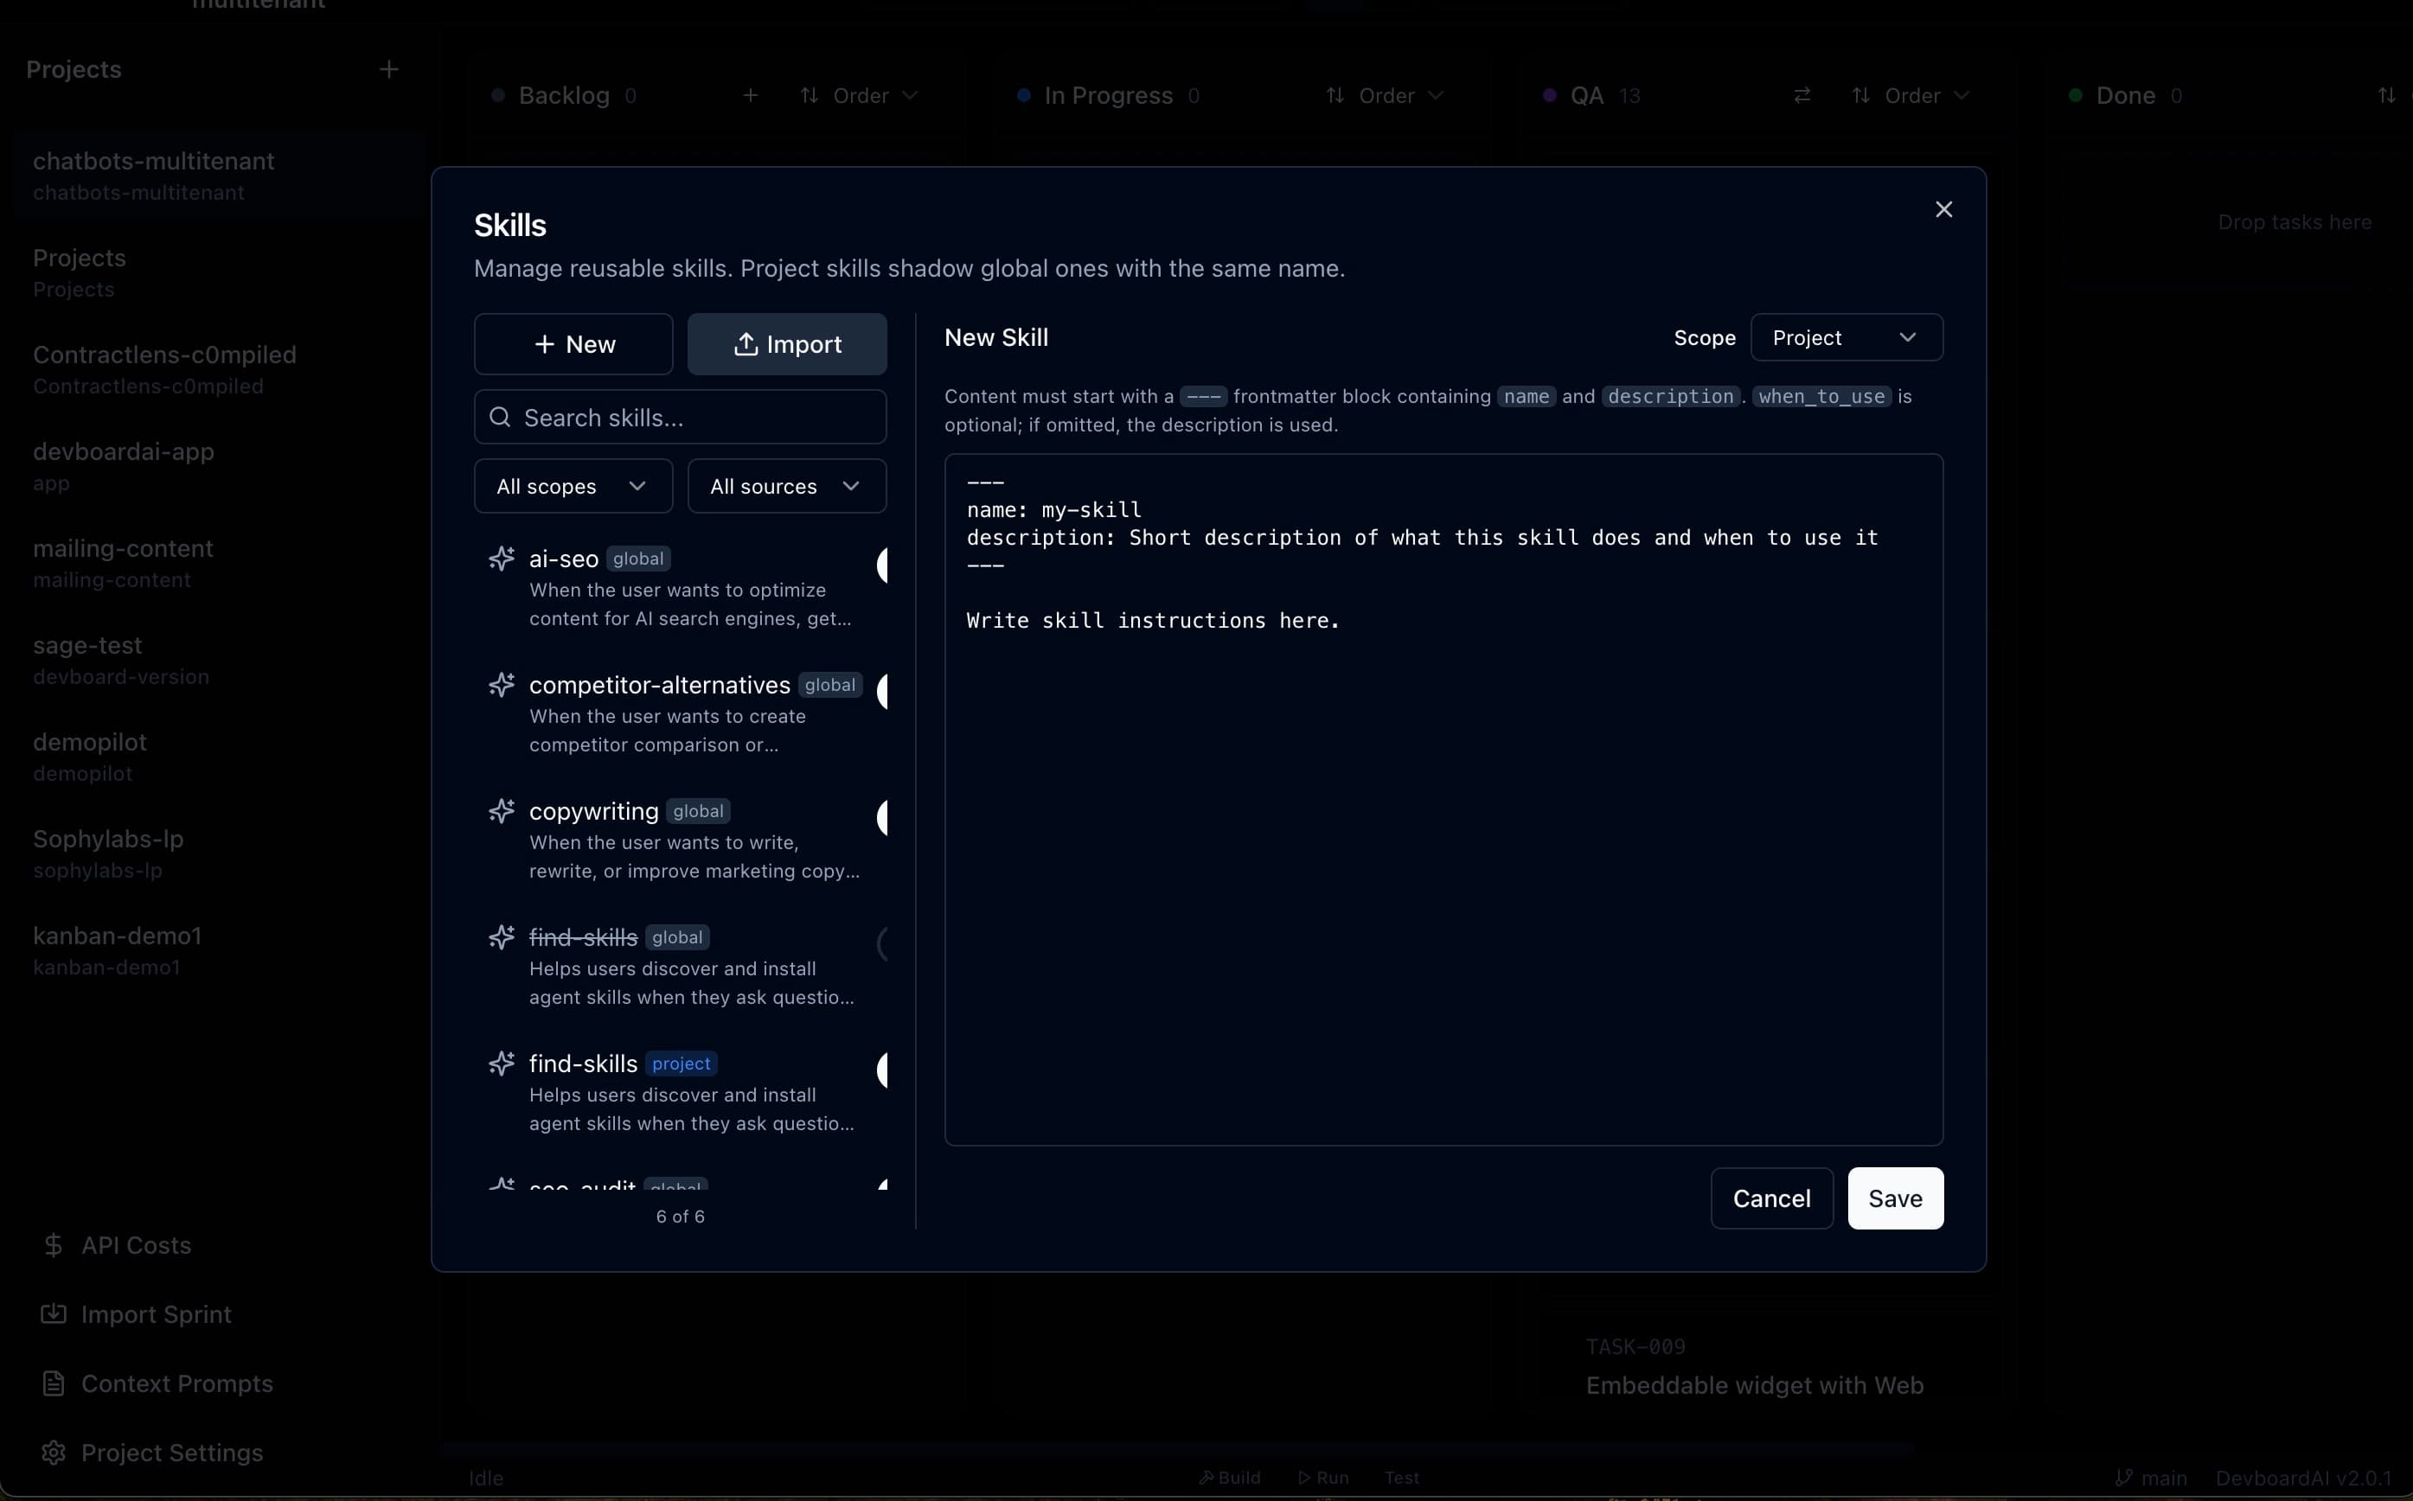Click Test in the bottom status bar
Viewport: 2413px width, 1501px height.
click(x=1401, y=1477)
